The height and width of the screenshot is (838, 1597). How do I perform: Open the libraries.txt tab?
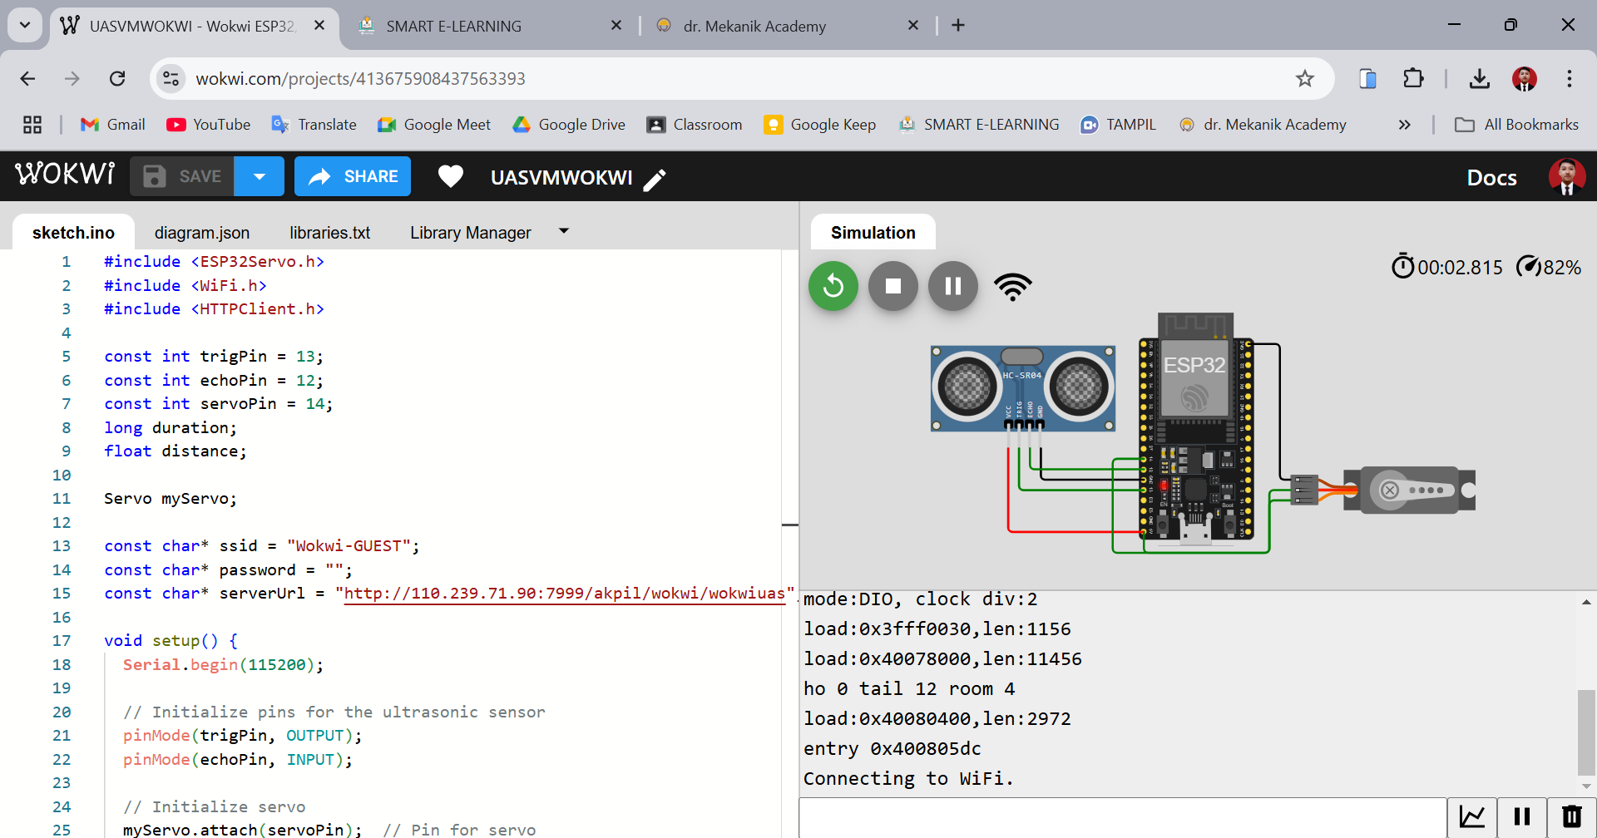(x=330, y=233)
